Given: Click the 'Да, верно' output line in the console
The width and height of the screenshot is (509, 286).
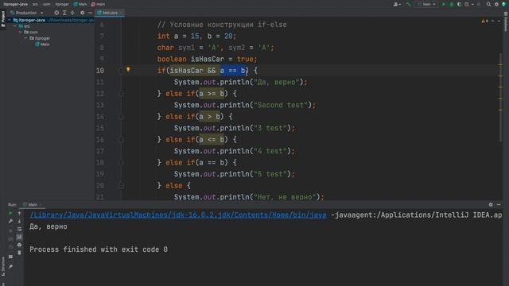Looking at the screenshot, I should click(49, 226).
